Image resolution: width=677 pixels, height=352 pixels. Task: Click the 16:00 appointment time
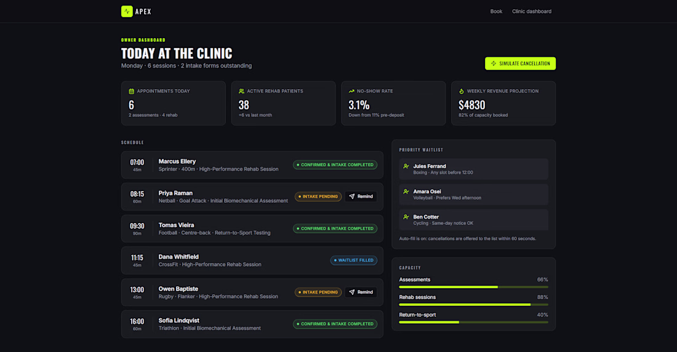click(137, 322)
